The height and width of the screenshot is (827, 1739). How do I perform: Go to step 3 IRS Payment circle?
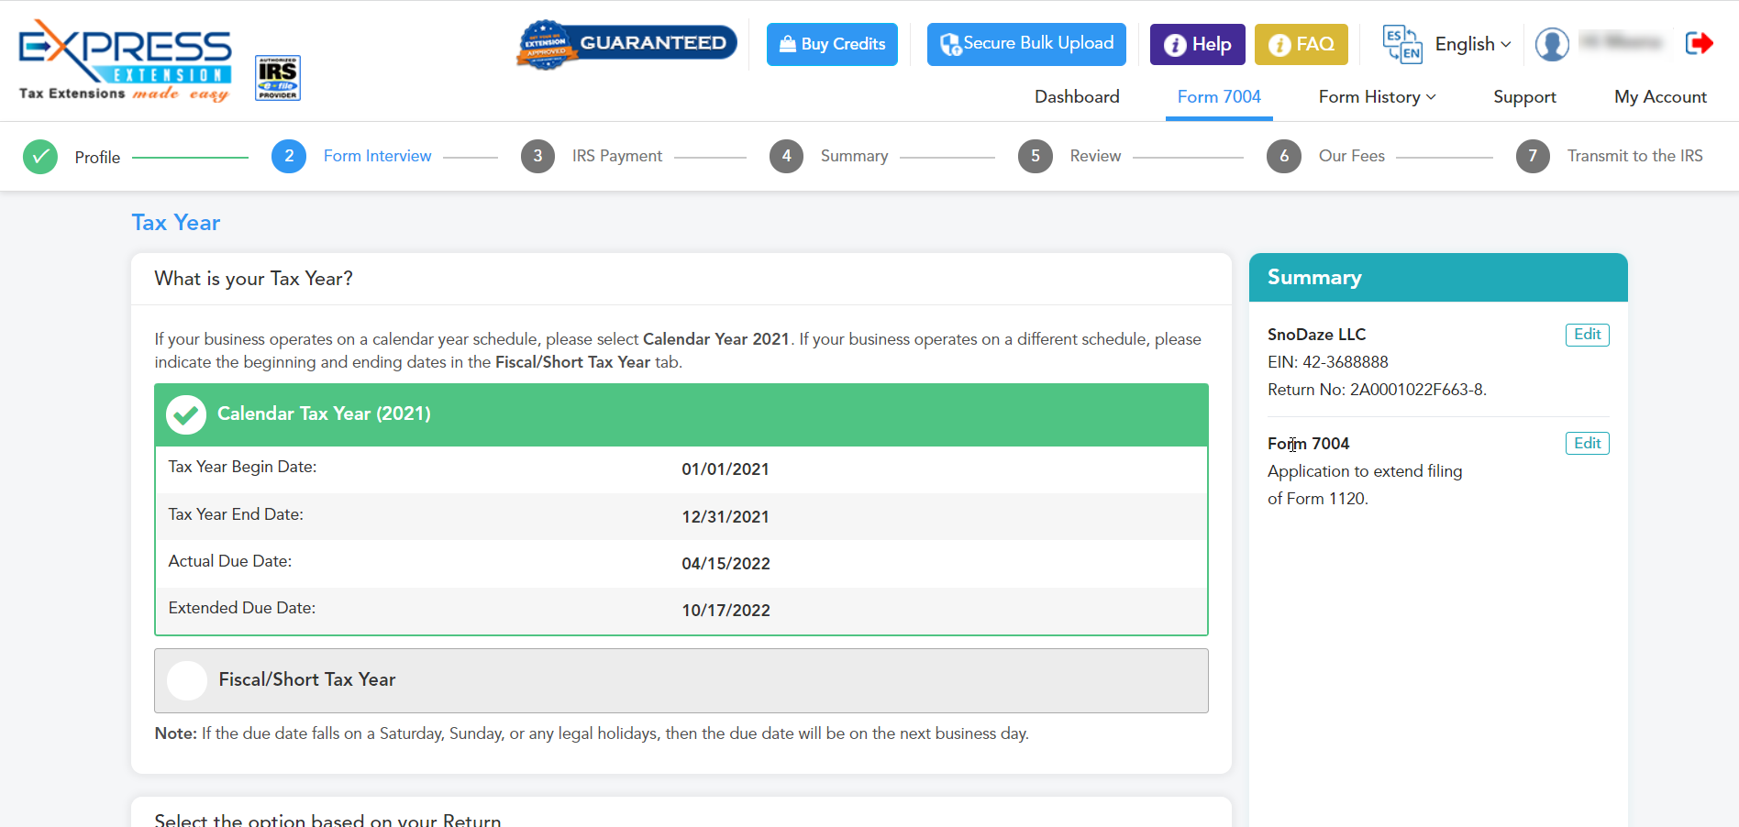pos(537,156)
